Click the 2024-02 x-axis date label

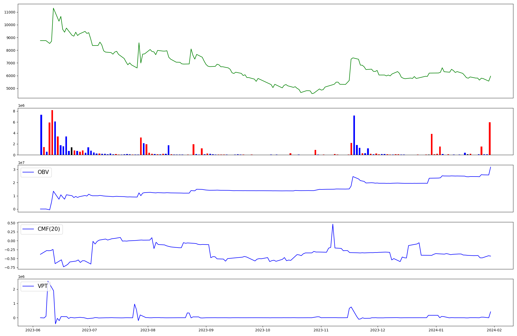point(494,330)
